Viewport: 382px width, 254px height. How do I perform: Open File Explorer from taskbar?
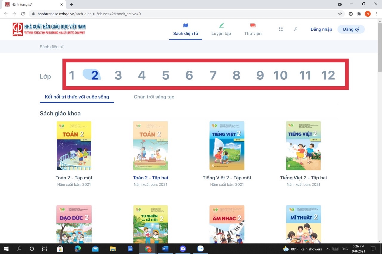point(113,249)
